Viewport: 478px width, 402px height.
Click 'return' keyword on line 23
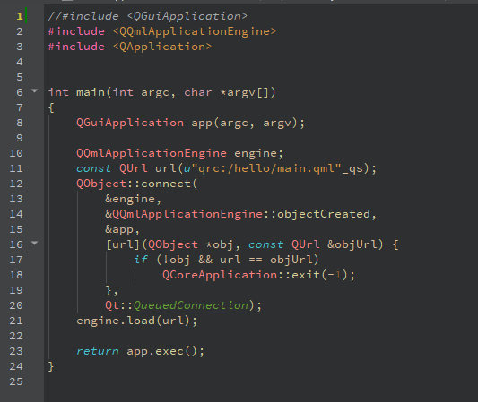(x=98, y=351)
